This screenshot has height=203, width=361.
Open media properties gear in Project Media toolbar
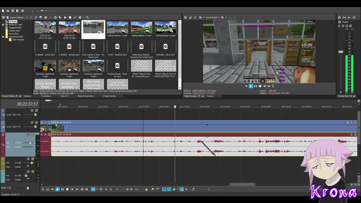click(x=55, y=17)
